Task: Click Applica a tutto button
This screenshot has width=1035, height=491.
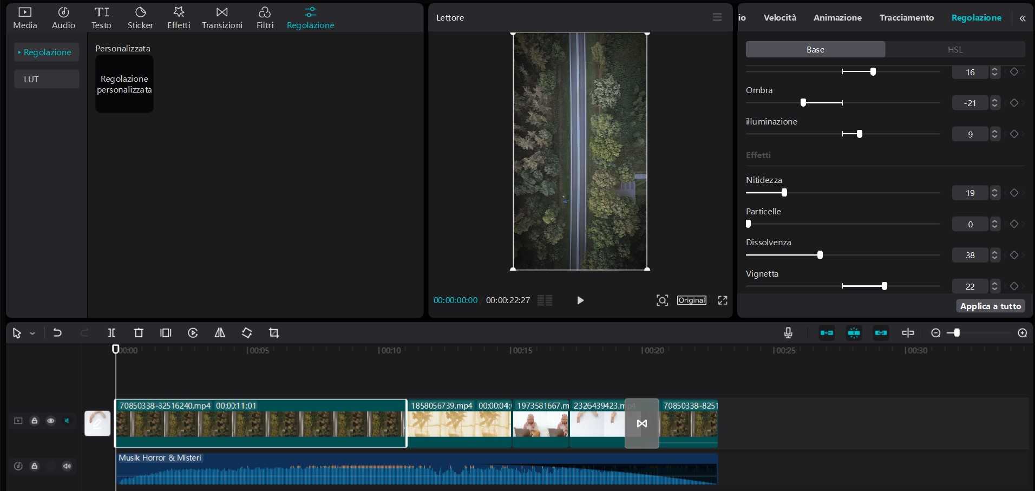Action: tap(991, 306)
